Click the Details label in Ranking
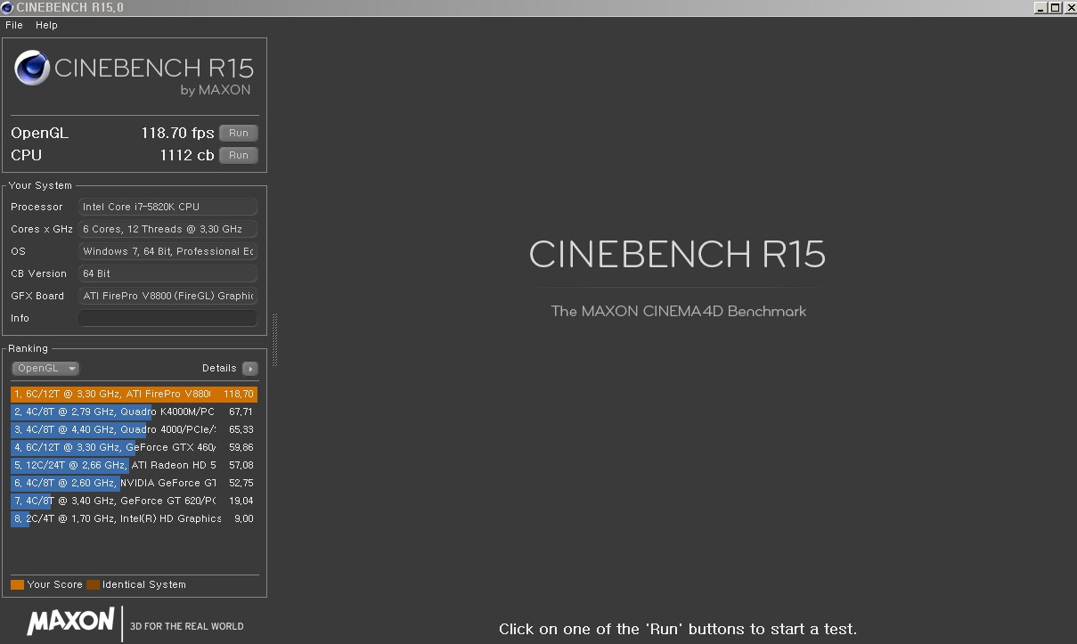1077x644 pixels. point(219,368)
